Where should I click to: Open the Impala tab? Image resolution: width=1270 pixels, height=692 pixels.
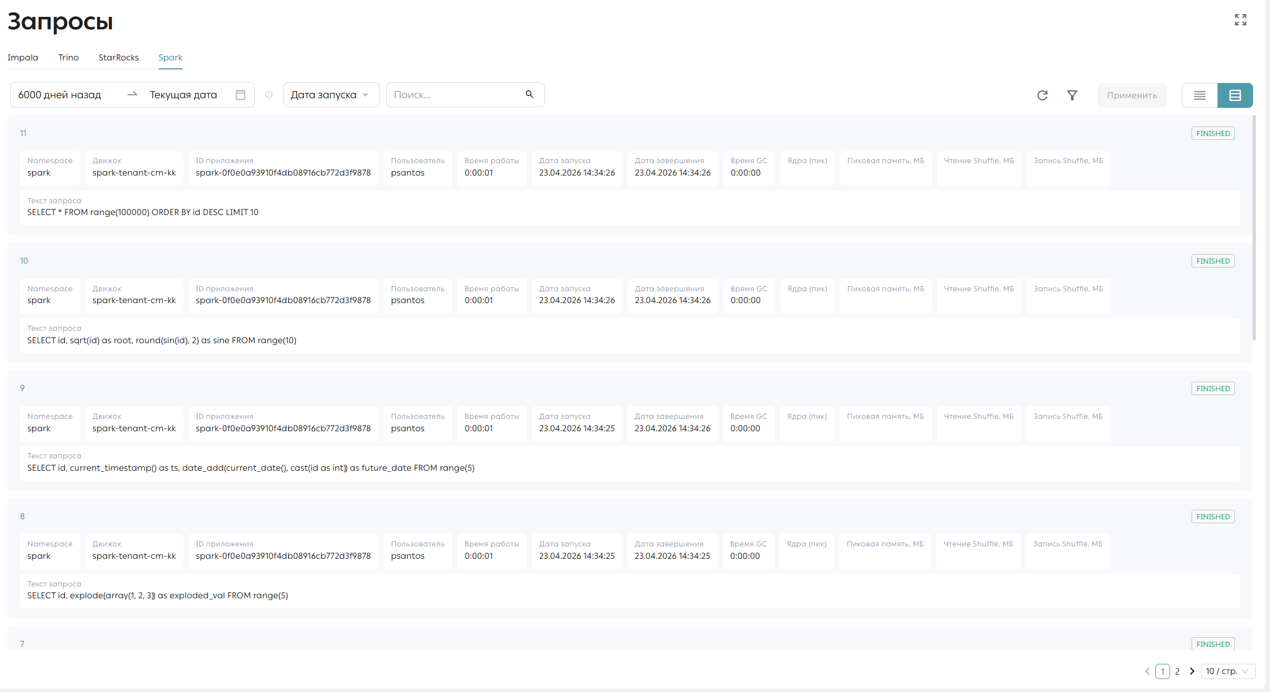click(x=23, y=58)
